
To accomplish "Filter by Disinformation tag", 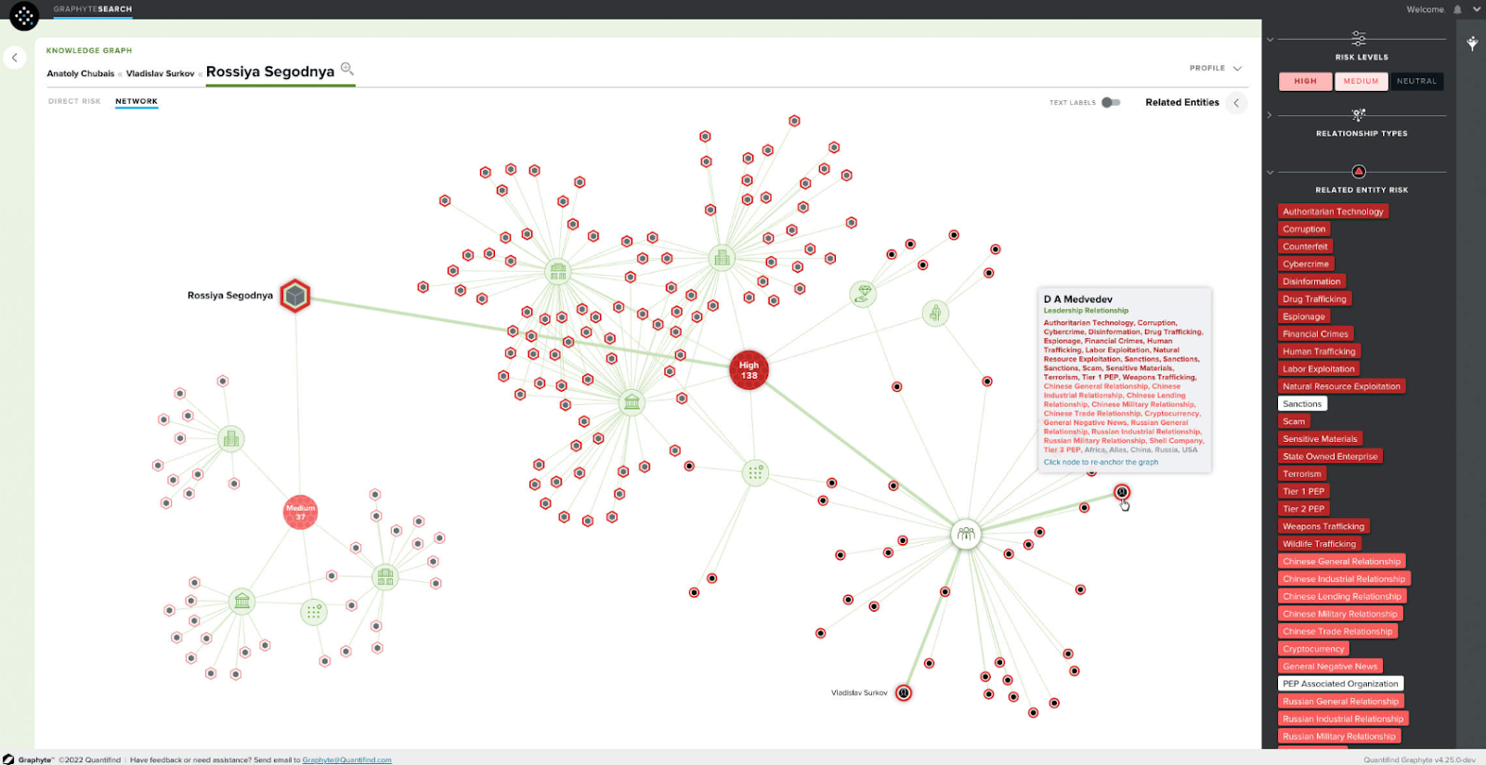I will (1311, 281).
